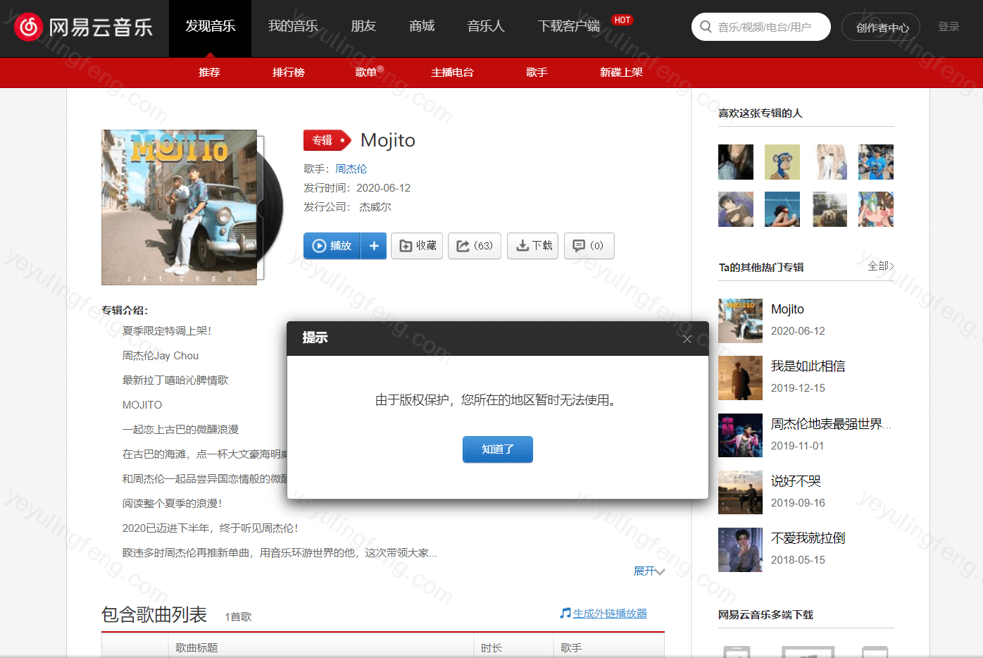Image resolution: width=983 pixels, height=658 pixels.
Task: Open the 发现音乐 tab
Action: (x=210, y=28)
